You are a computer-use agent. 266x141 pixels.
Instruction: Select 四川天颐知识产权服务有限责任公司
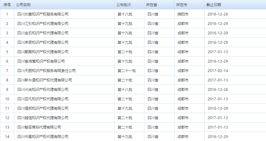click(47, 70)
